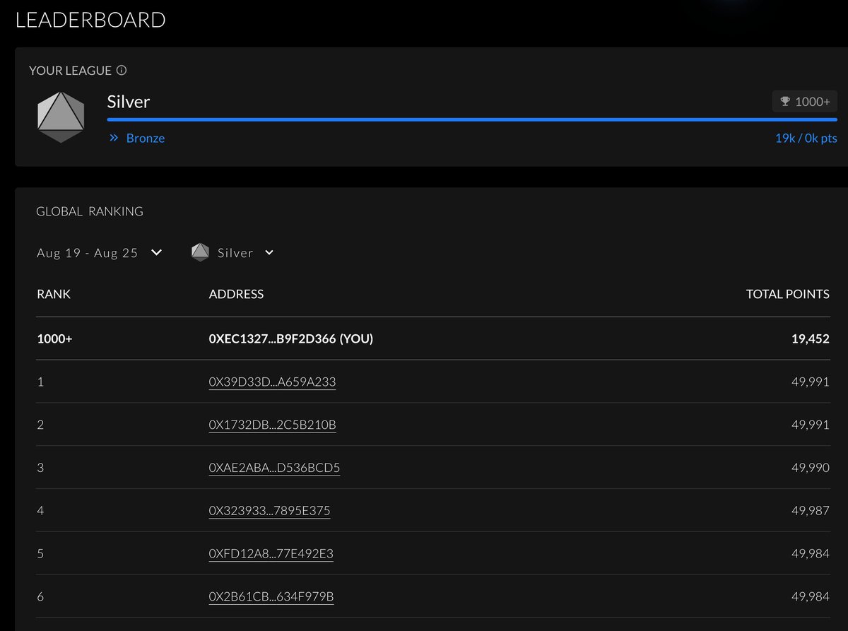Click the info icon beside Your League

[x=122, y=71]
